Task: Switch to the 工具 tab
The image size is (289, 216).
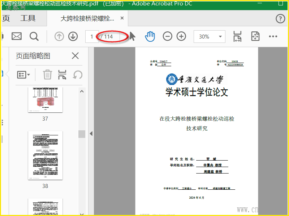Action: (x=28, y=18)
